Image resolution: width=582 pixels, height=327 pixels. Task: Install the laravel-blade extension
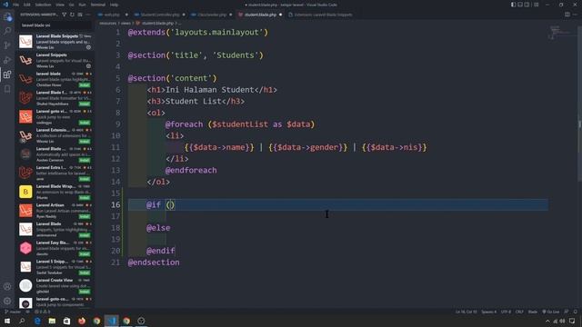point(85,85)
